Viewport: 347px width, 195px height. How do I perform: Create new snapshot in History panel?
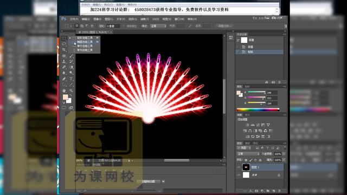point(273,82)
